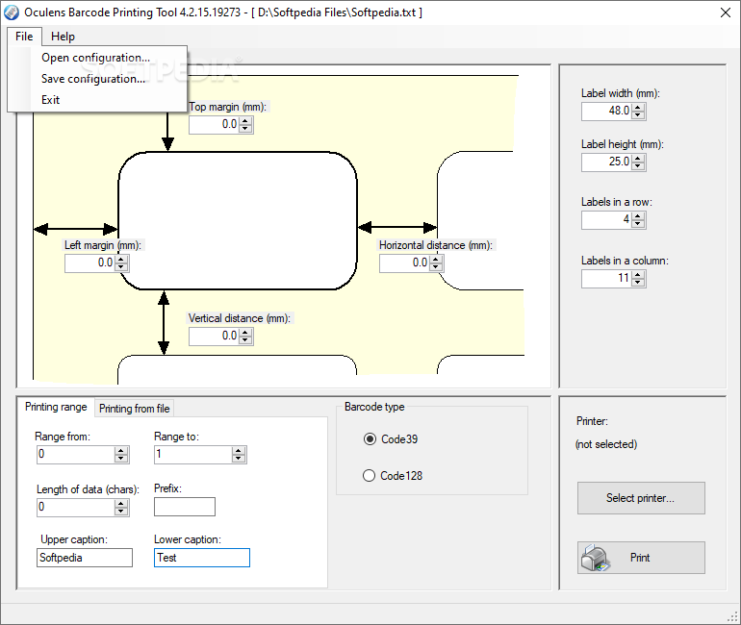Increase the Horizontal distance value

coord(436,260)
